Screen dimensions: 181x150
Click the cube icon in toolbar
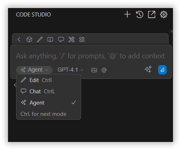click(x=29, y=39)
